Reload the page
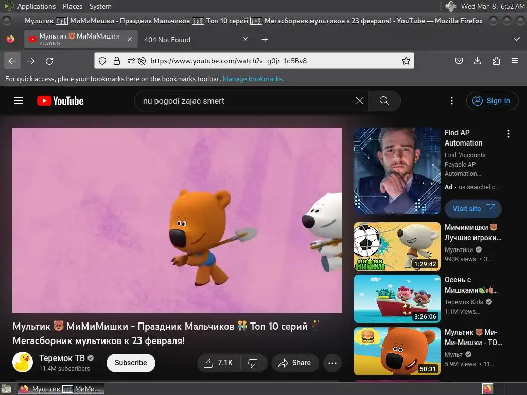527x395 pixels. (49, 61)
